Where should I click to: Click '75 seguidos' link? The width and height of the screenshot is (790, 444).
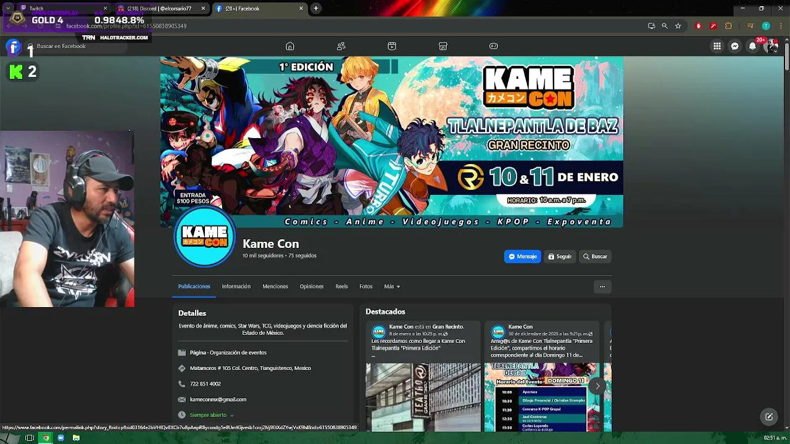click(302, 255)
